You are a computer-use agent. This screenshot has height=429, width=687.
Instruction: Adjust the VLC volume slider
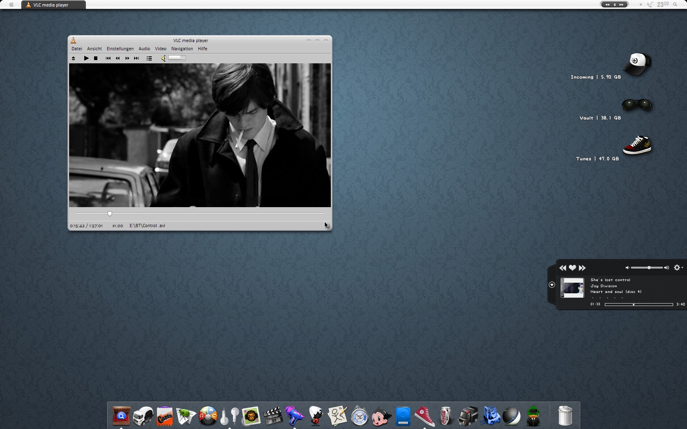(177, 58)
